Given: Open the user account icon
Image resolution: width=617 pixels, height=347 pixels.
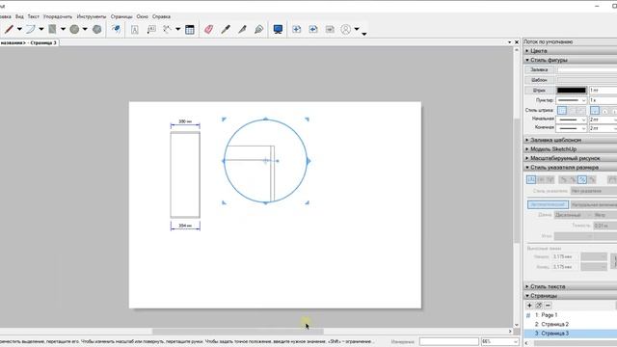Looking at the screenshot, I should tap(346, 30).
